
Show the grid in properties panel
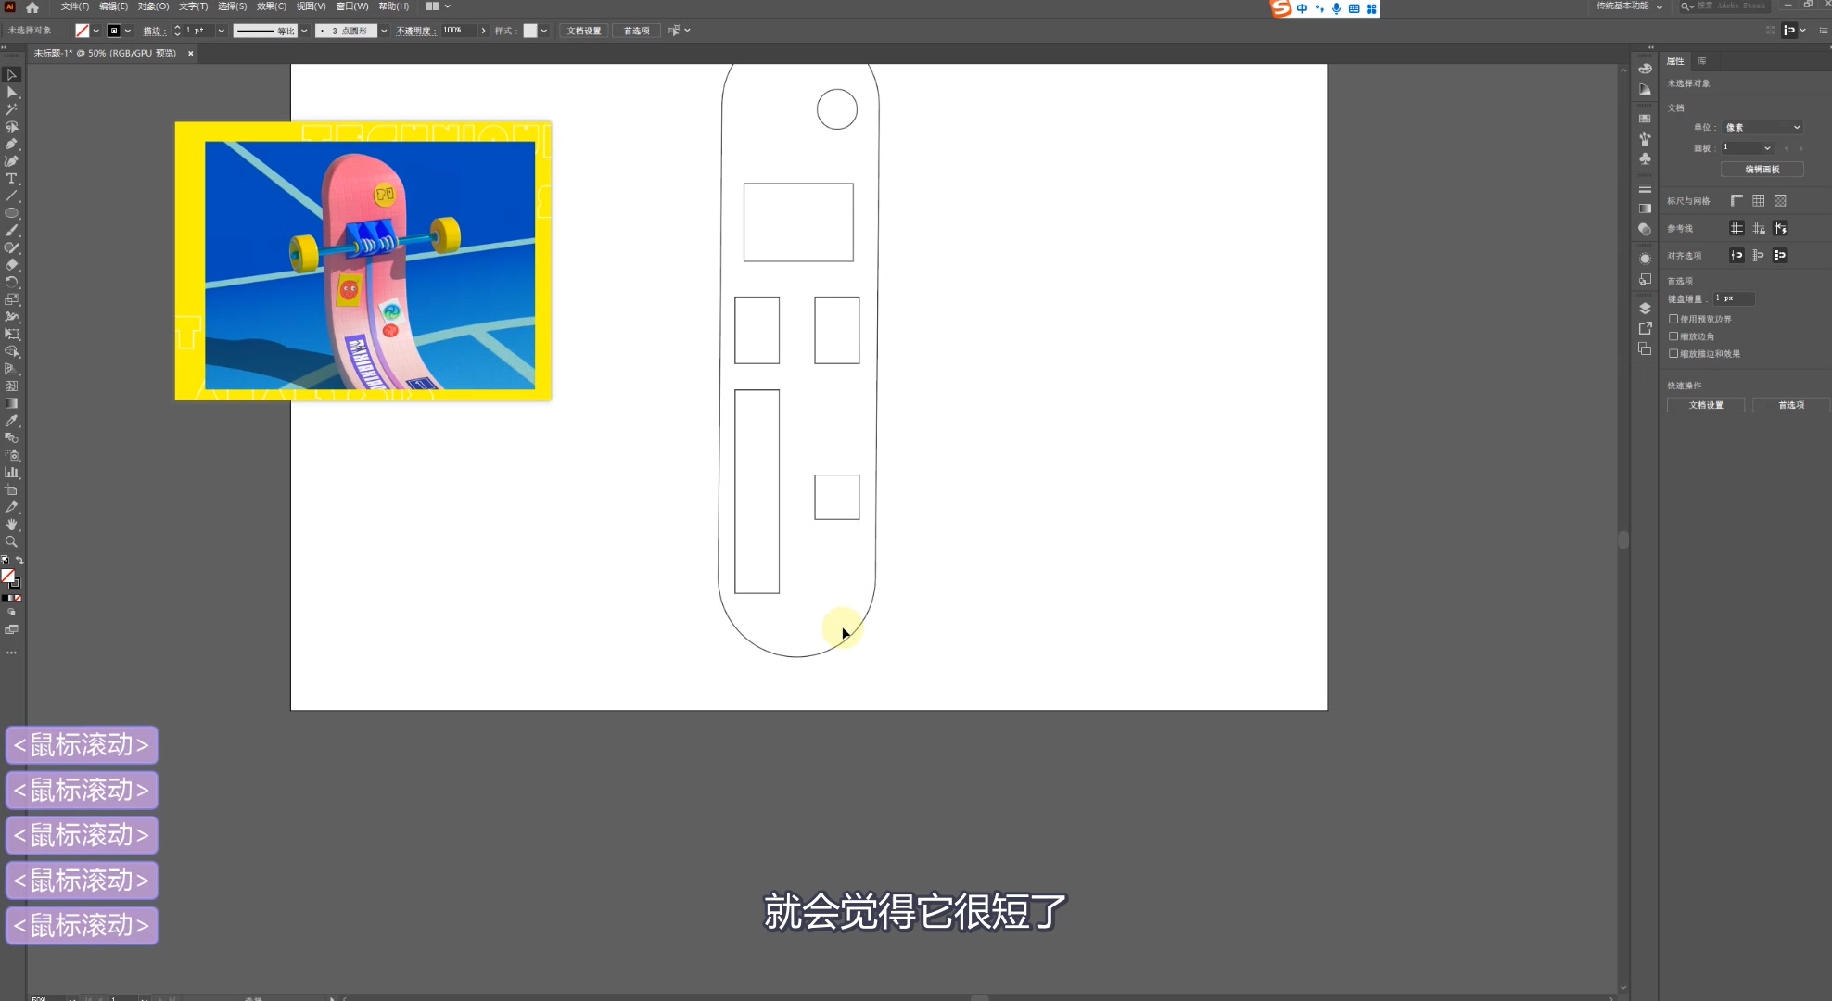tap(1758, 201)
